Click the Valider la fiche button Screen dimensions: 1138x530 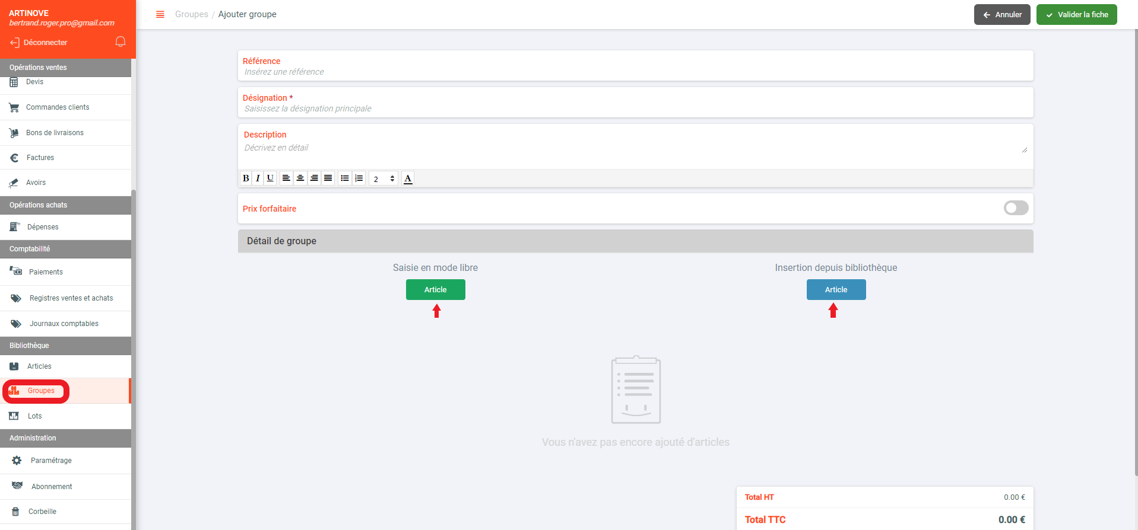(1076, 15)
